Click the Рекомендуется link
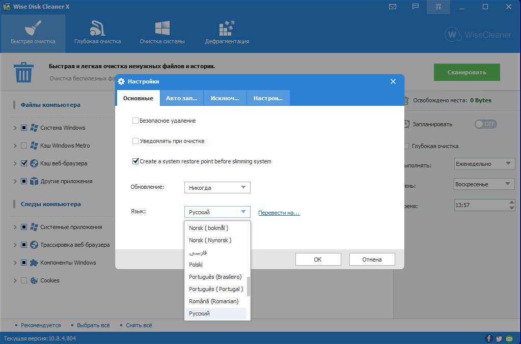The height and width of the screenshot is (344, 521). pyautogui.click(x=41, y=325)
